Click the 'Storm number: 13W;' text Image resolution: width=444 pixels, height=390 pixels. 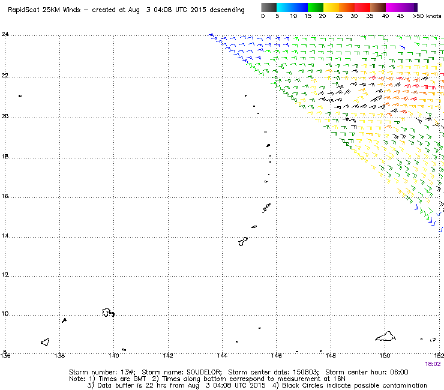pos(102,372)
